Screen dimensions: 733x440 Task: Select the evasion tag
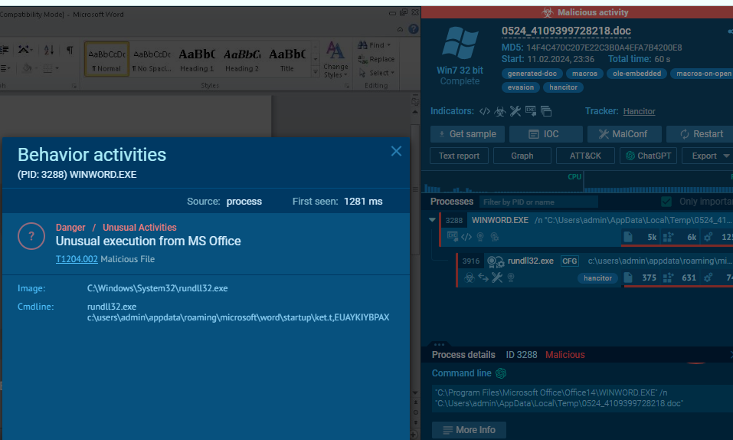pyautogui.click(x=521, y=87)
